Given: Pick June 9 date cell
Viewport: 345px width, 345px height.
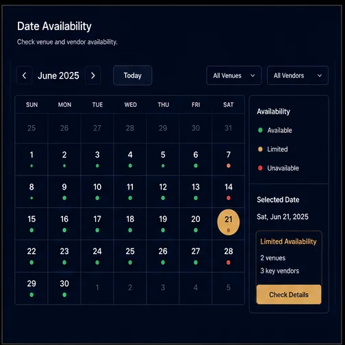Looking at the screenshot, I should click(64, 192).
